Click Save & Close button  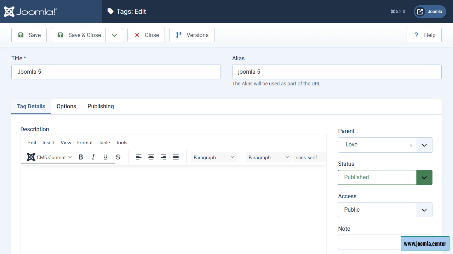[x=79, y=35]
